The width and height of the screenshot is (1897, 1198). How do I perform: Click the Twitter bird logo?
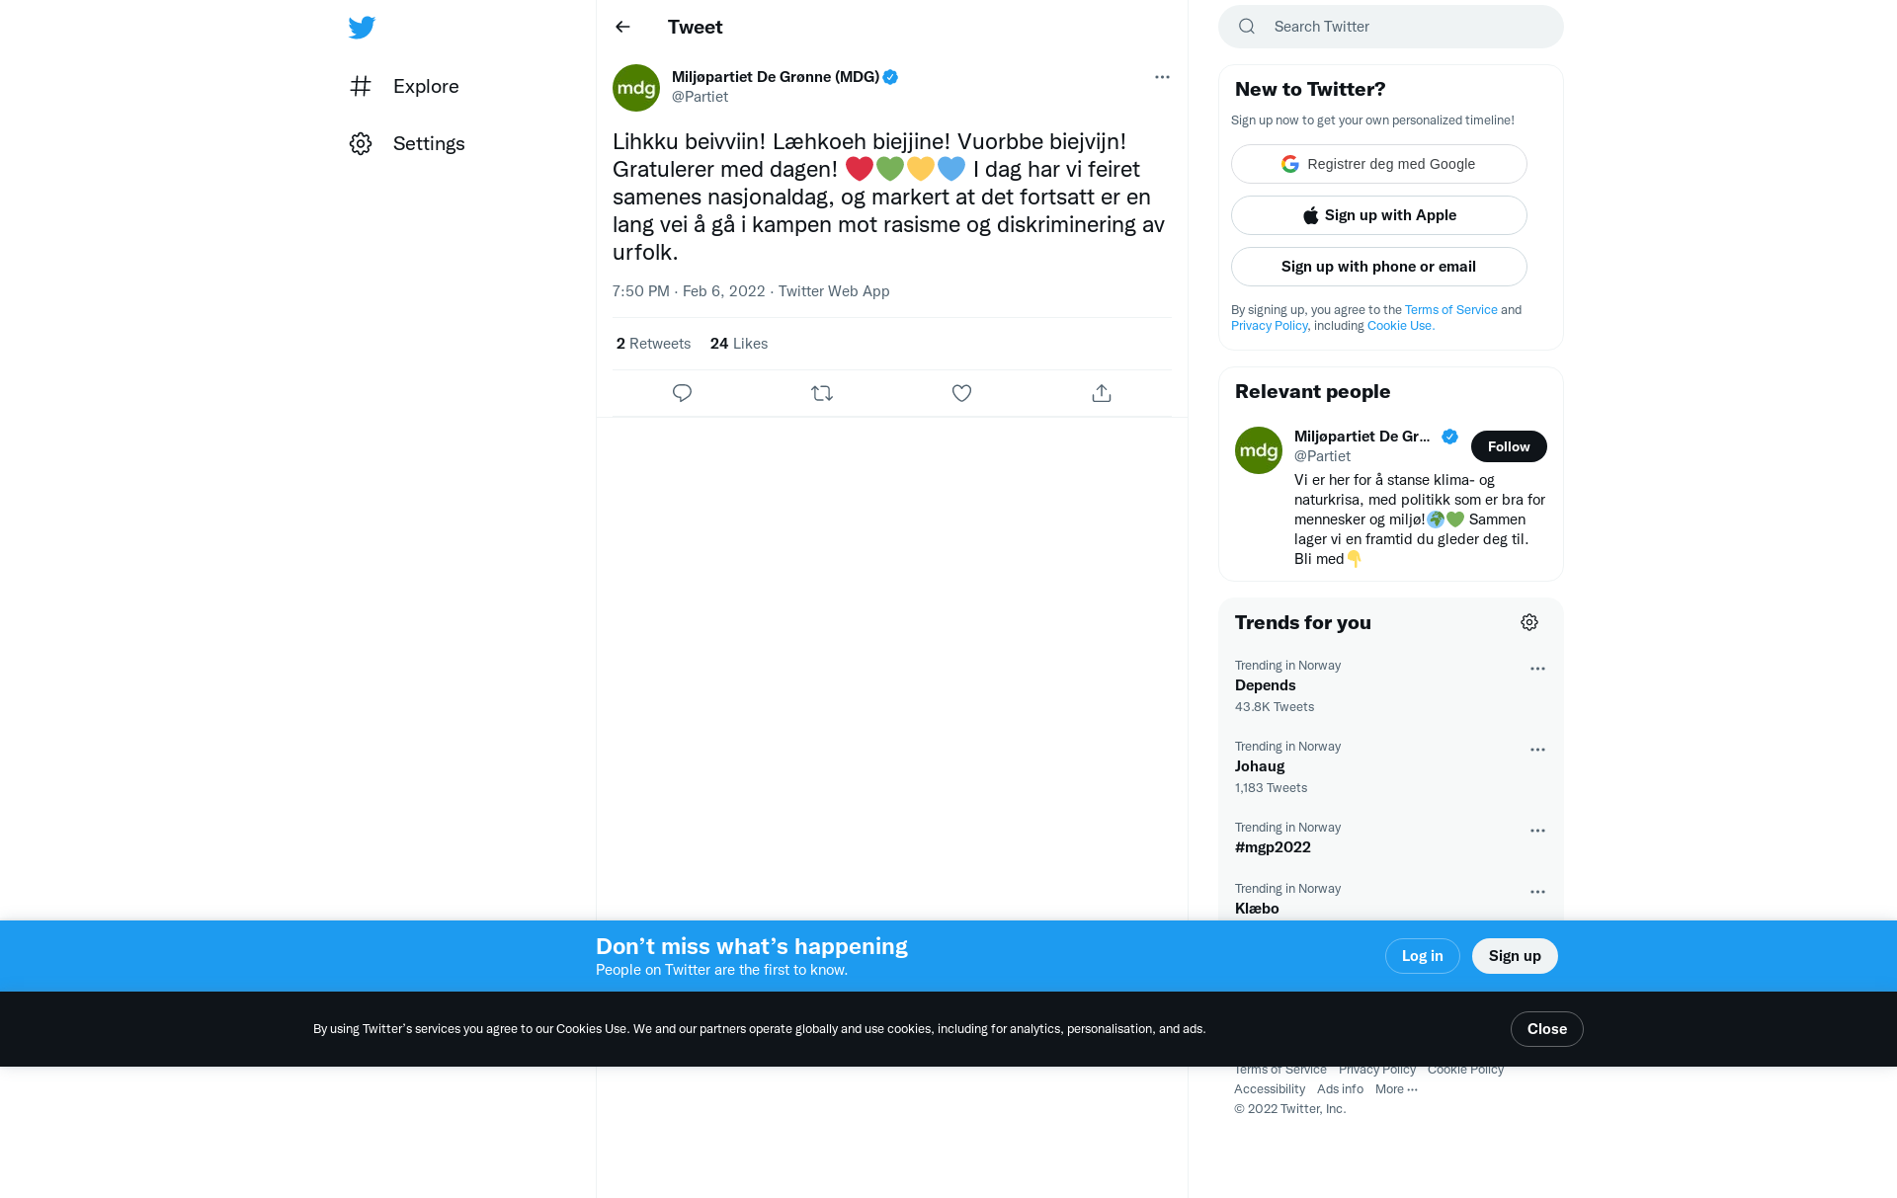coord(362,27)
